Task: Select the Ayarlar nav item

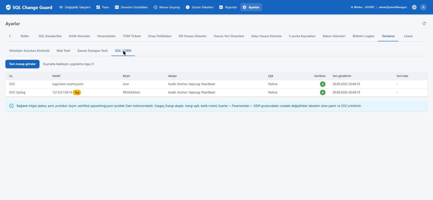Action: coord(251,7)
